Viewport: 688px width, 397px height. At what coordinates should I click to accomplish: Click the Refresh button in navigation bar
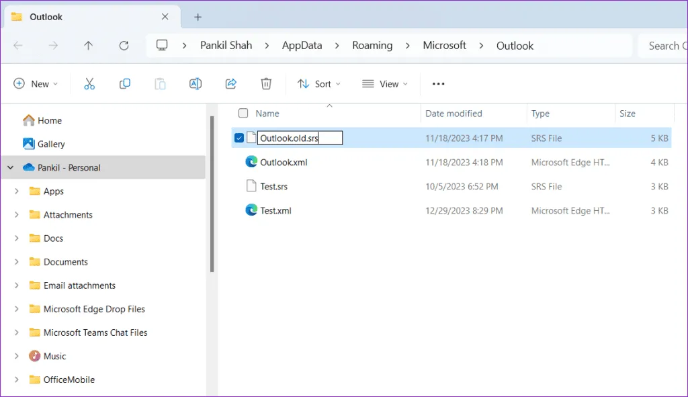click(x=124, y=46)
